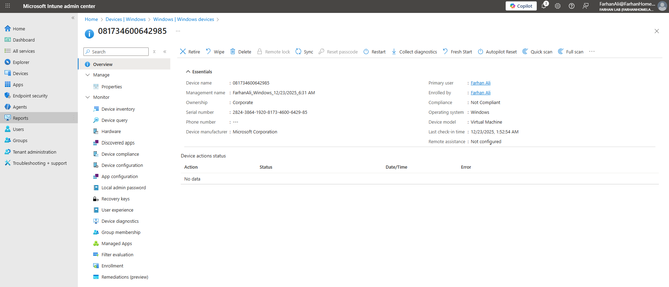Screen dimensions: 669x287
Task: Open the notifications bell icon
Action: point(544,6)
